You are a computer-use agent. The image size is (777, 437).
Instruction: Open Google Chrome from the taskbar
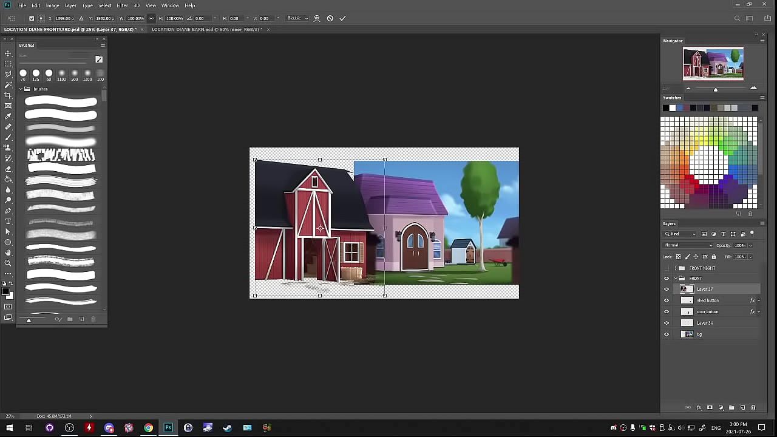coord(148,428)
